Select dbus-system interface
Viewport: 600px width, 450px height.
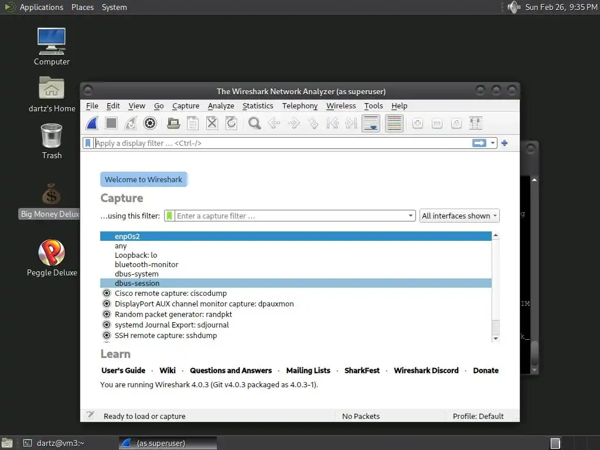pos(296,274)
